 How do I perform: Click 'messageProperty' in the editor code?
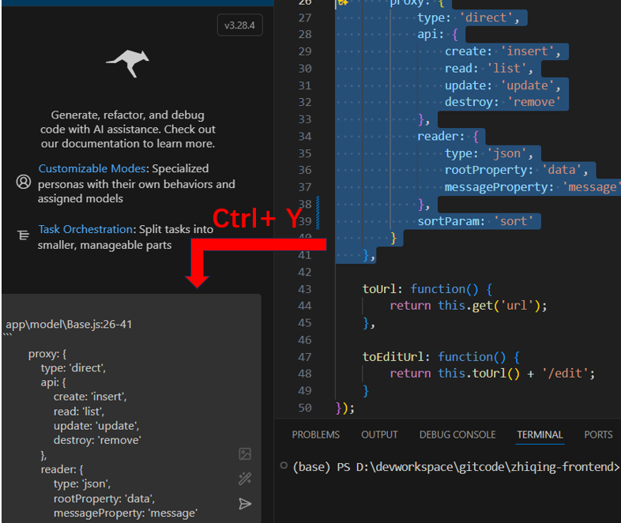pyautogui.click(x=495, y=187)
